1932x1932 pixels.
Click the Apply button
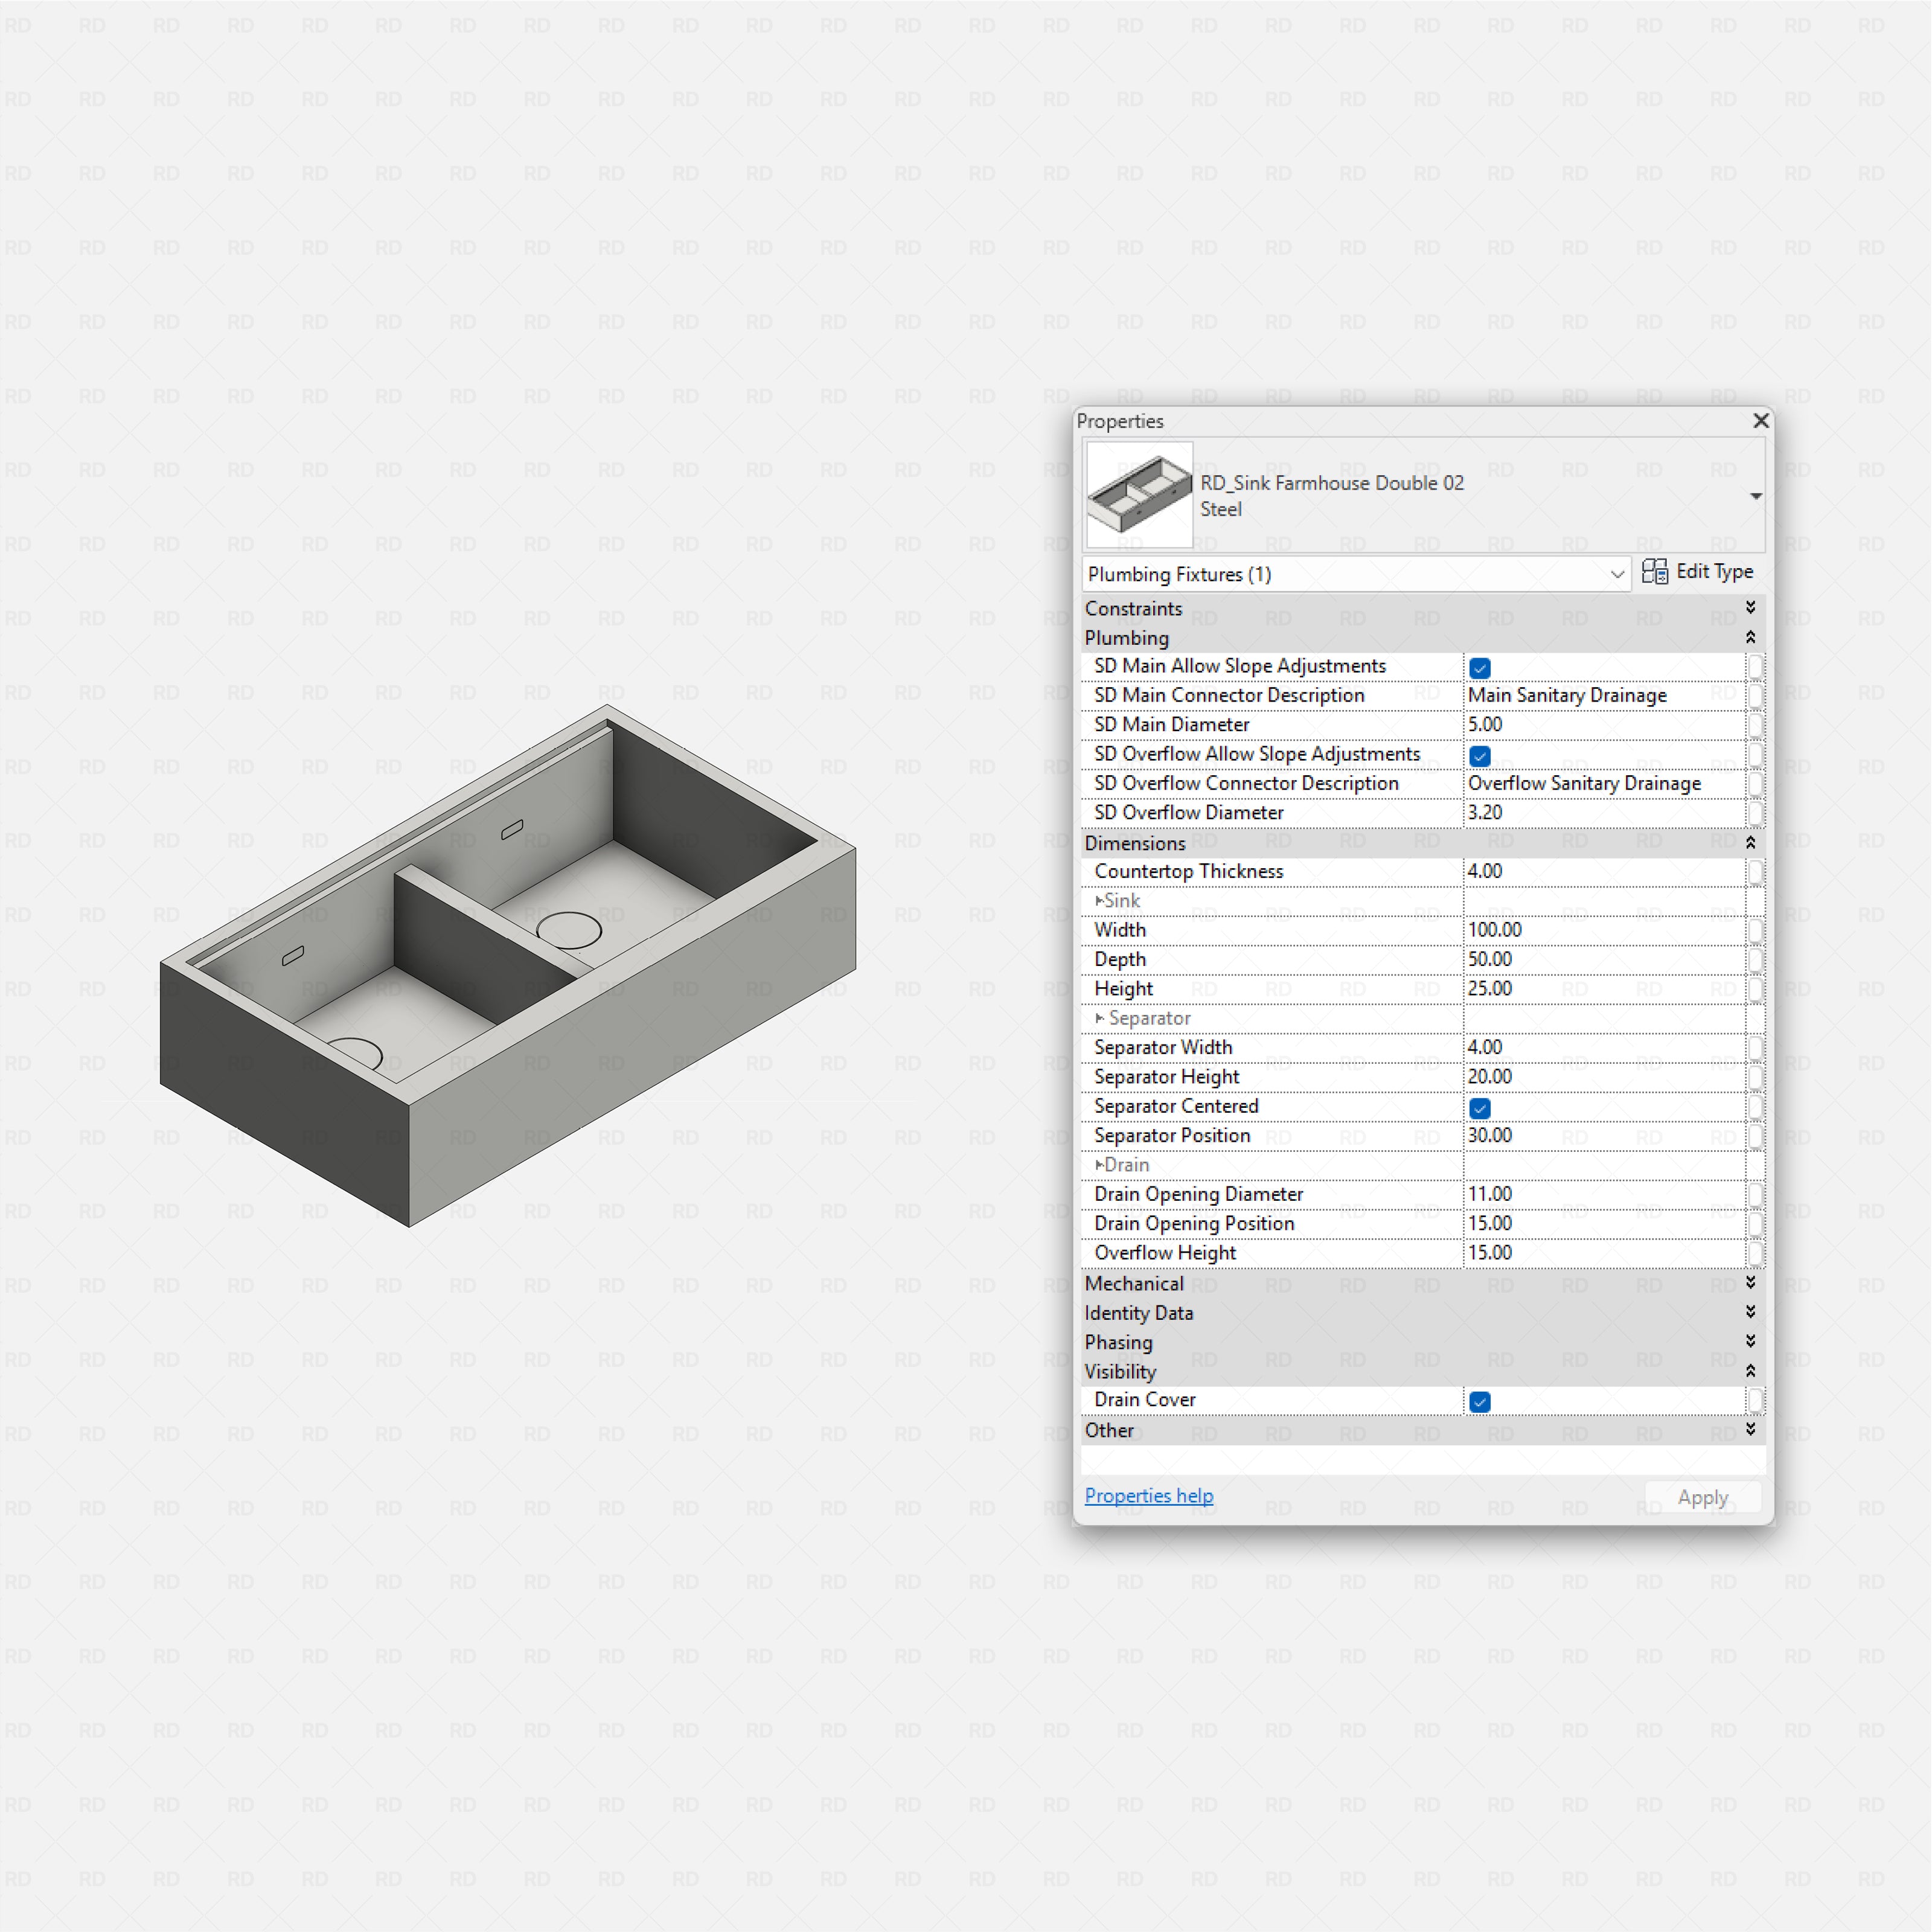(x=1702, y=1497)
